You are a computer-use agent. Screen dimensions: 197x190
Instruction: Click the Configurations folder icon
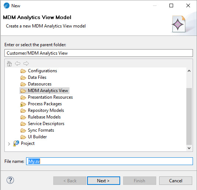[x=23, y=71]
